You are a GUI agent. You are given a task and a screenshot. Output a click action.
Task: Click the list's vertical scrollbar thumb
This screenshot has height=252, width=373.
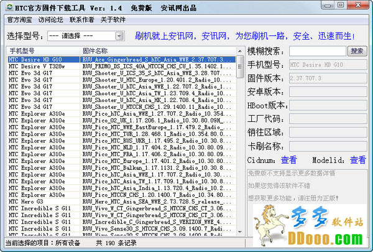tap(240, 67)
